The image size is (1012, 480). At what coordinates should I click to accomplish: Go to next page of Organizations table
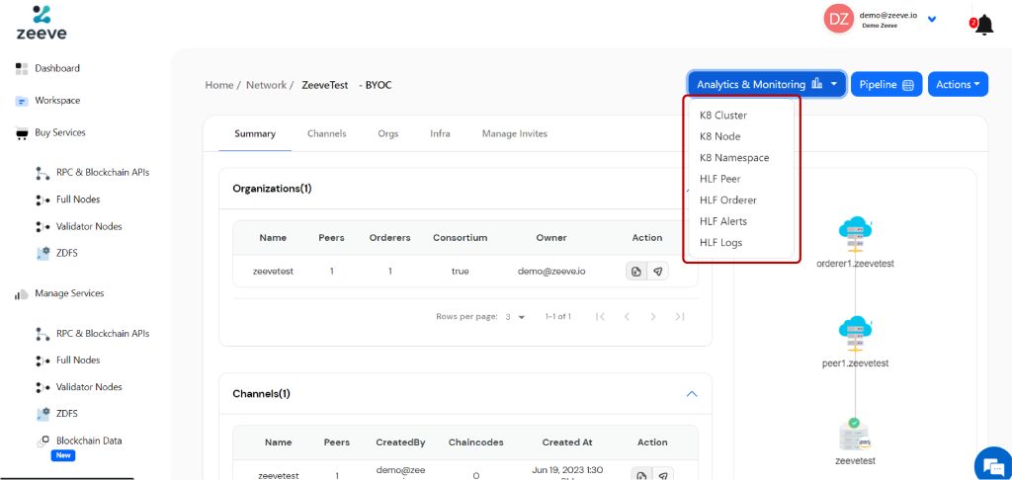click(653, 317)
